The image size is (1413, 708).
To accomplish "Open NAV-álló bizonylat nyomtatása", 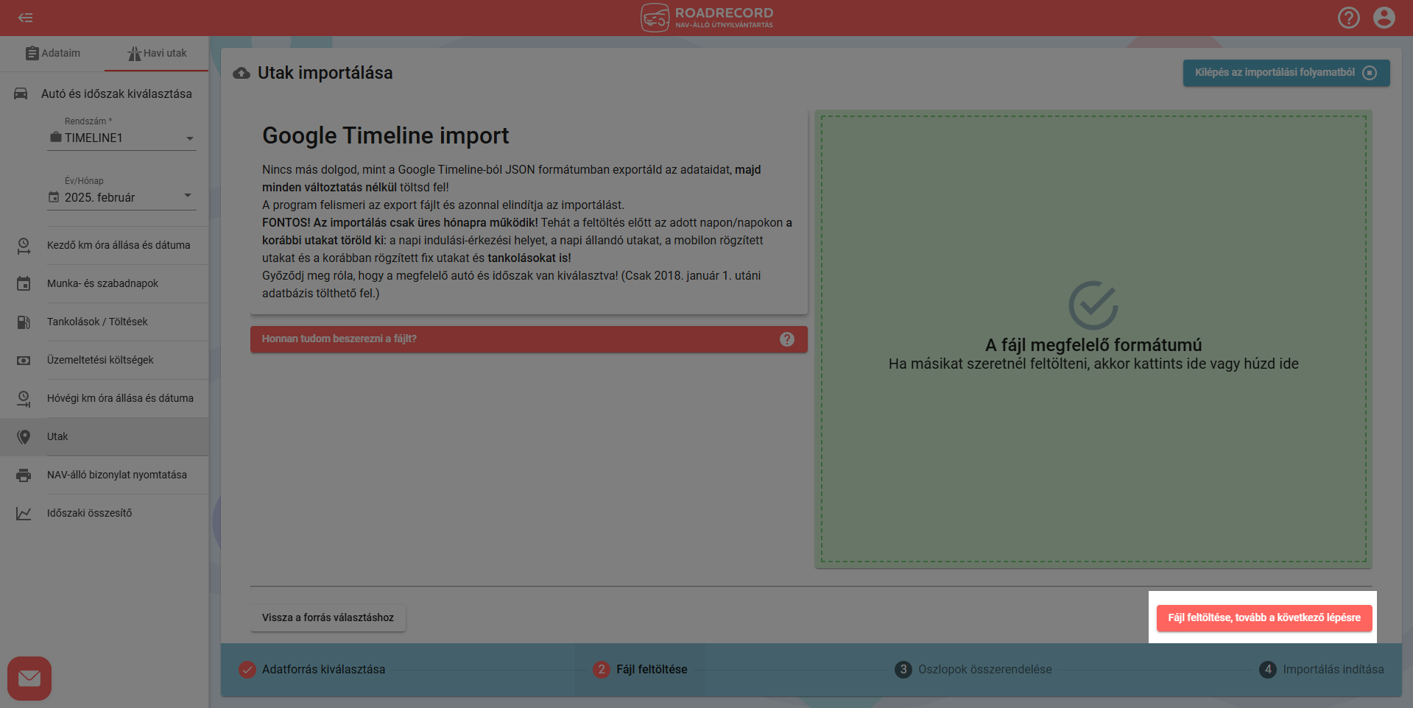I will click(x=105, y=475).
